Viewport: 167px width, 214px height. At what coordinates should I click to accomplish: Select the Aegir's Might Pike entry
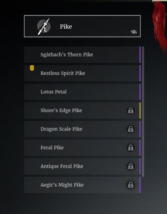(82, 185)
